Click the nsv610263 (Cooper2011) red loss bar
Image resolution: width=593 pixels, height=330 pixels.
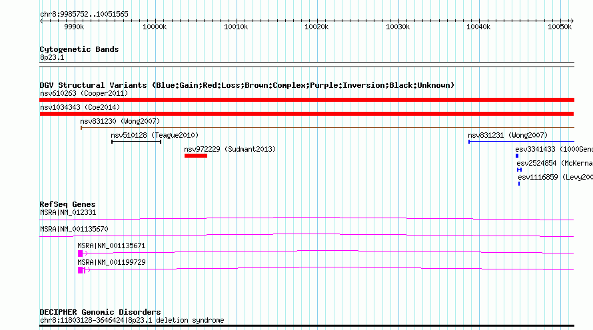[306, 100]
